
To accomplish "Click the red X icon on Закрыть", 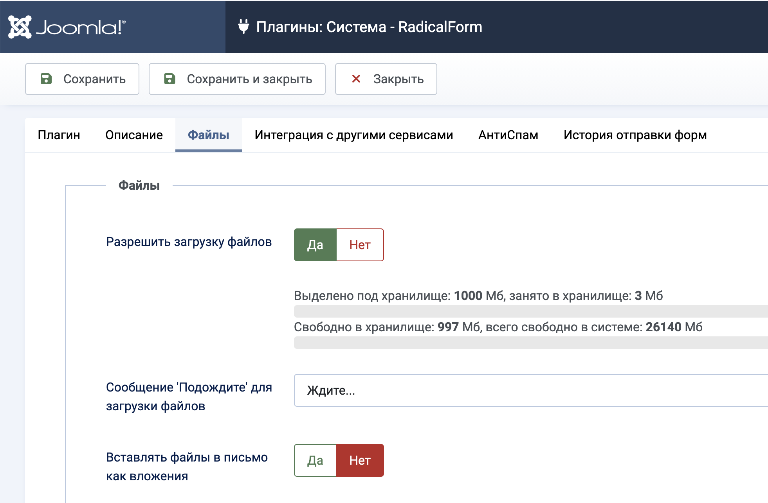I will (x=356, y=79).
